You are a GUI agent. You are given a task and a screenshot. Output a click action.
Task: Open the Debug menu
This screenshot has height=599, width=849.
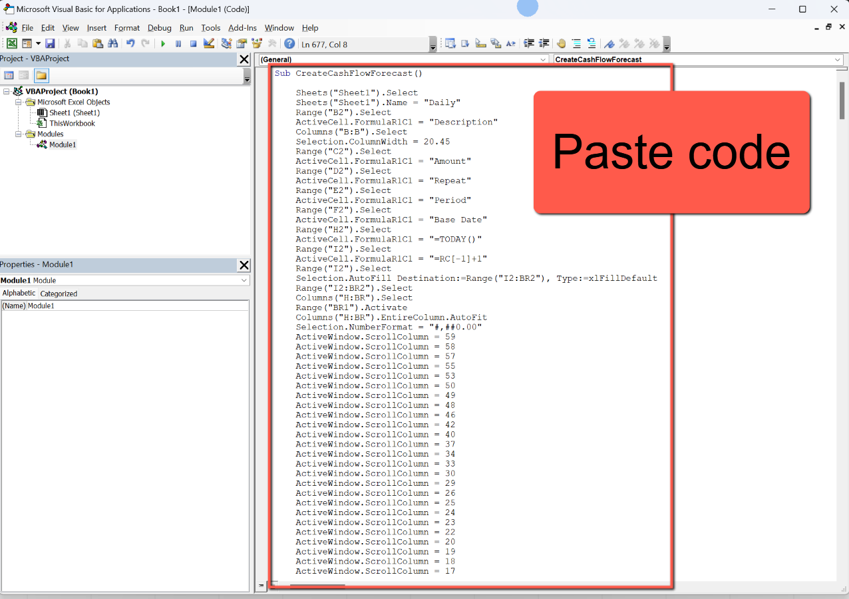click(x=159, y=28)
